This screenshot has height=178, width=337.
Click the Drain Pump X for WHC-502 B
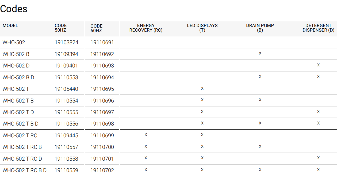[x=260, y=53]
